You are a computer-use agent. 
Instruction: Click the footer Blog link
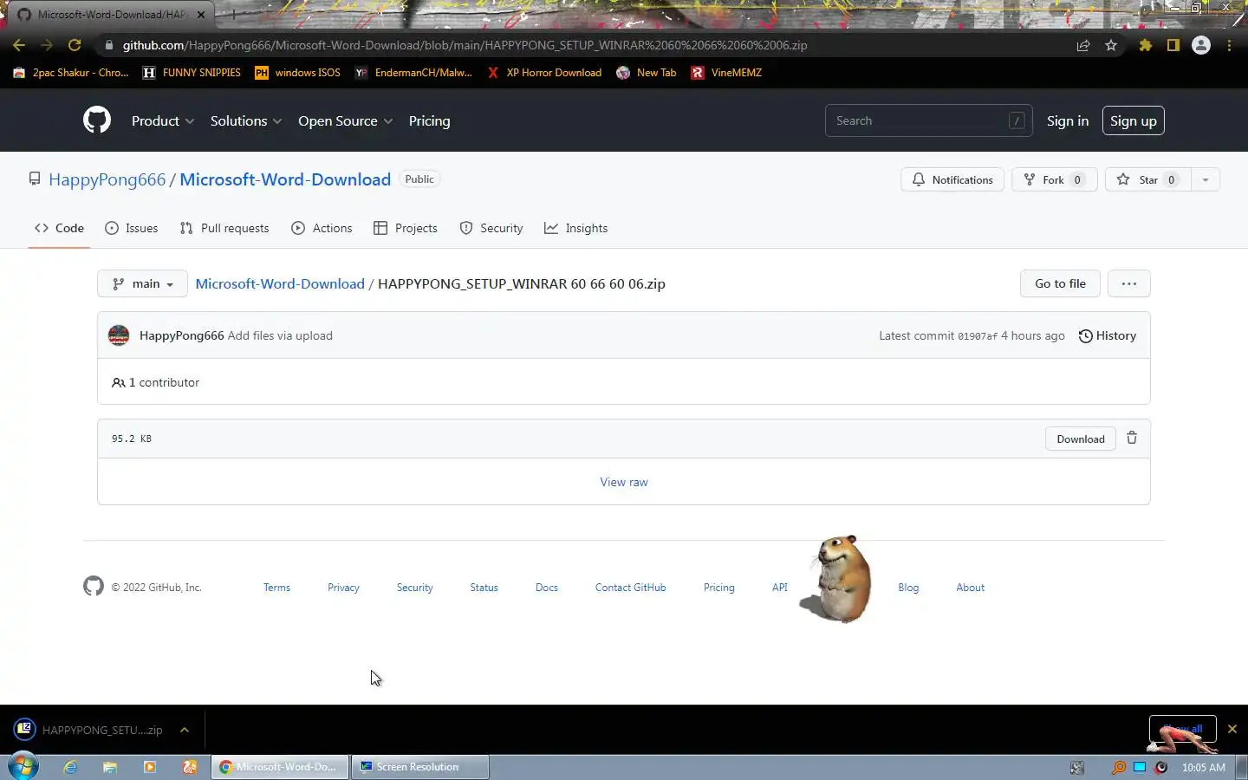point(908,588)
